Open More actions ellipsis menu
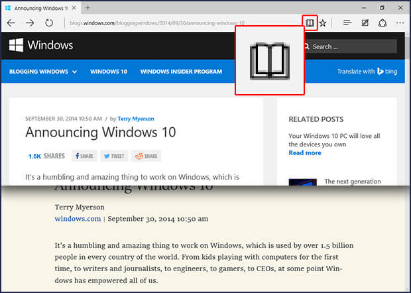Image resolution: width=411 pixels, height=293 pixels. point(400,23)
